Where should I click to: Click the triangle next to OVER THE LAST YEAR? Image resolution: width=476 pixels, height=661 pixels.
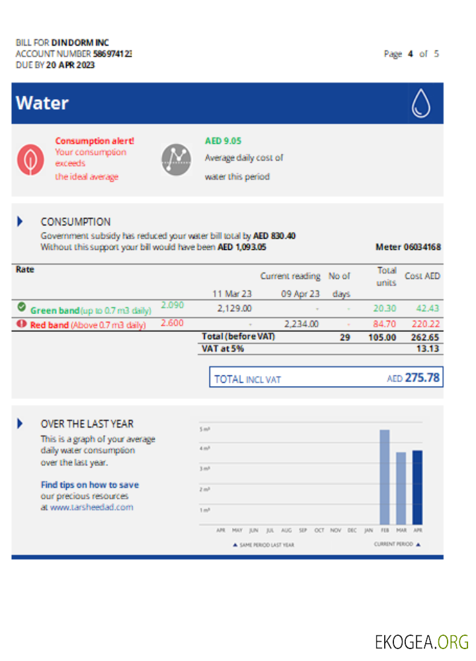(20, 423)
